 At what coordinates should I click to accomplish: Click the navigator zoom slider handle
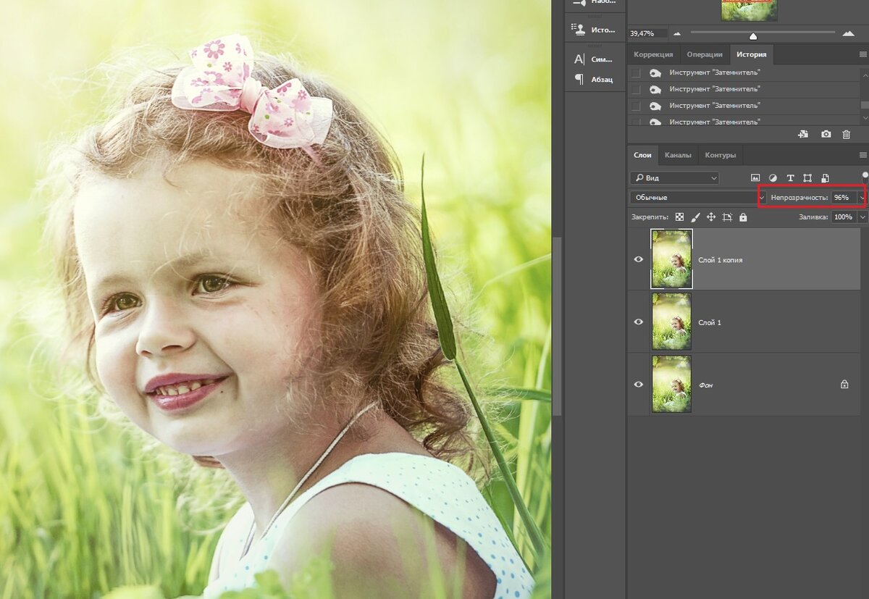[x=753, y=36]
